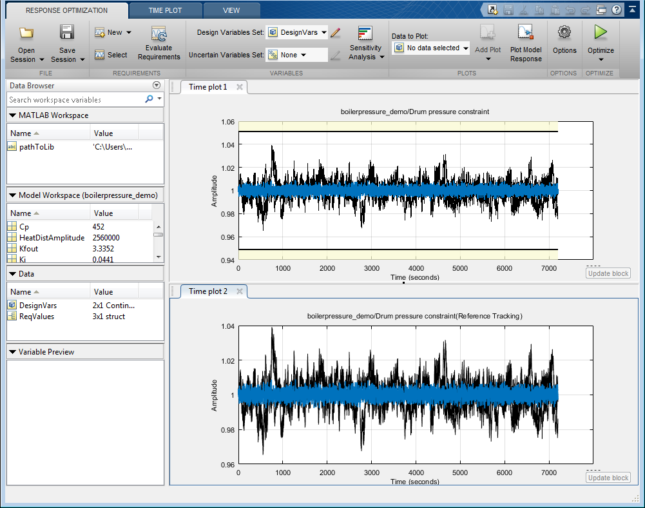This screenshot has height=508, width=645.
Task: Click the Open Session folder icon
Action: [x=26, y=33]
